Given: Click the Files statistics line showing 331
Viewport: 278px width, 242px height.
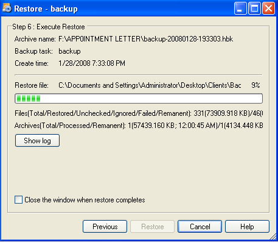Looking at the screenshot, I should coord(139,113).
